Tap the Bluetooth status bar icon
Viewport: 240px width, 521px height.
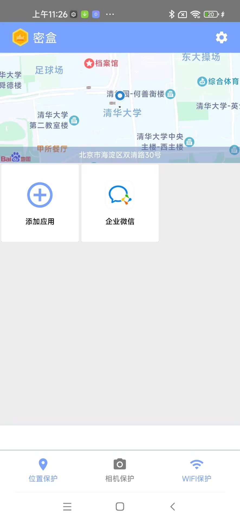click(x=171, y=14)
